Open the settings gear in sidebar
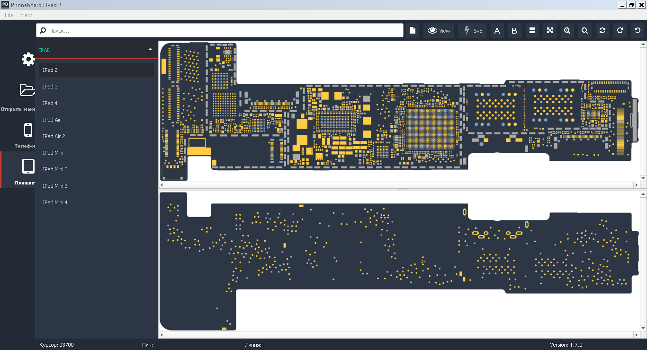Screen dimensions: 647x350 (28, 60)
